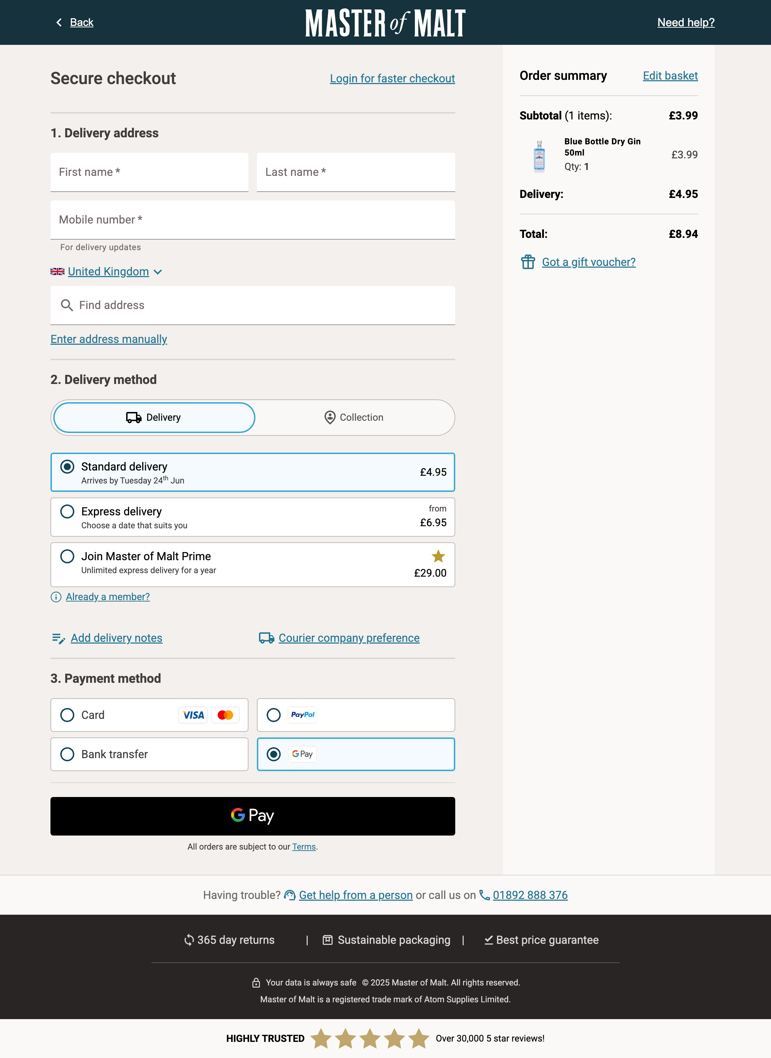Open Login for faster checkout
This screenshot has width=771, height=1058.
[392, 78]
